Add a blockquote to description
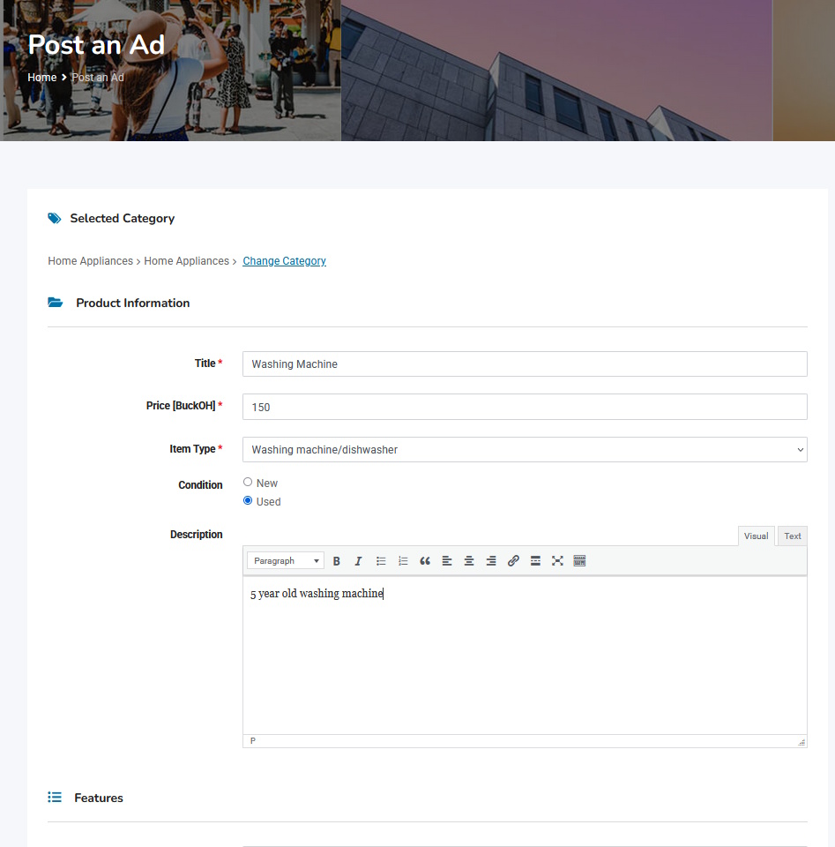This screenshot has width=835, height=847. 425,561
